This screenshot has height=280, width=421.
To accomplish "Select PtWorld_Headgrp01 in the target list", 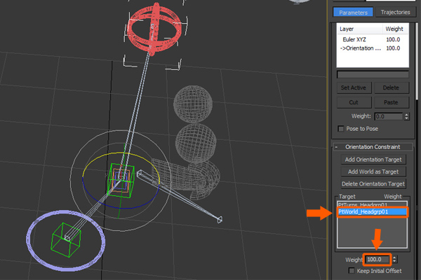I will (372, 211).
